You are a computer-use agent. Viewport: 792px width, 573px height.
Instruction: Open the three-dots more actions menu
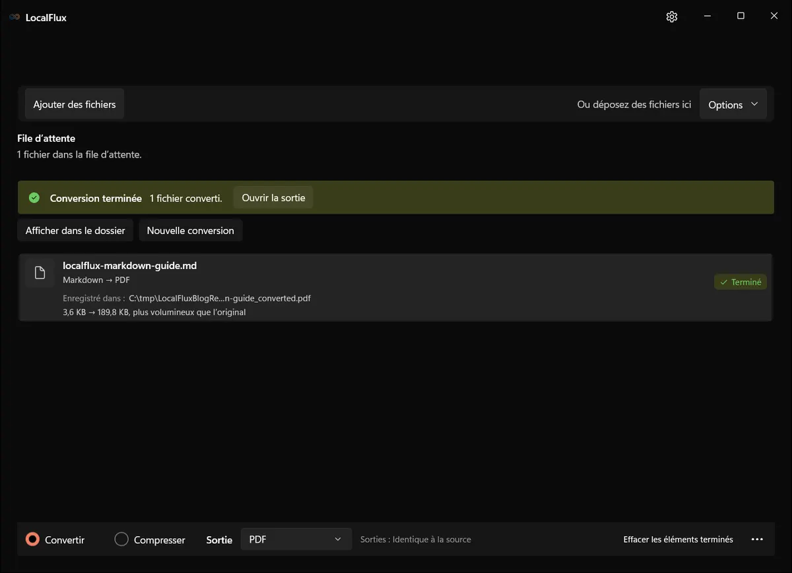coord(757,539)
